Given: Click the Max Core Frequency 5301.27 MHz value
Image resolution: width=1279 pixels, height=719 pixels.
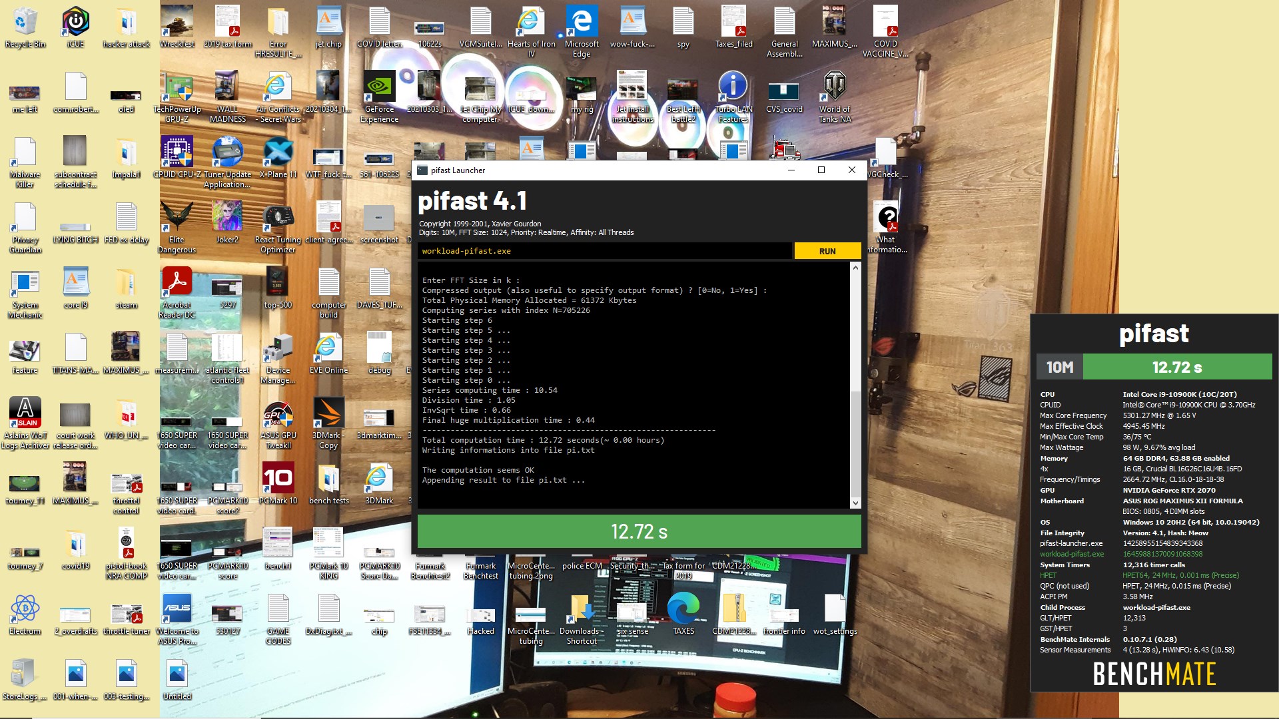Looking at the screenshot, I should click(1159, 415).
